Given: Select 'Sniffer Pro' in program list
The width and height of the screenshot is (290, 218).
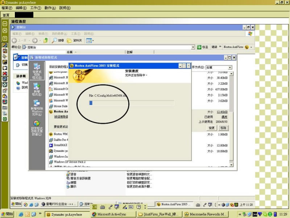Looking at the screenshot, I should pyautogui.click(x=59, y=140).
